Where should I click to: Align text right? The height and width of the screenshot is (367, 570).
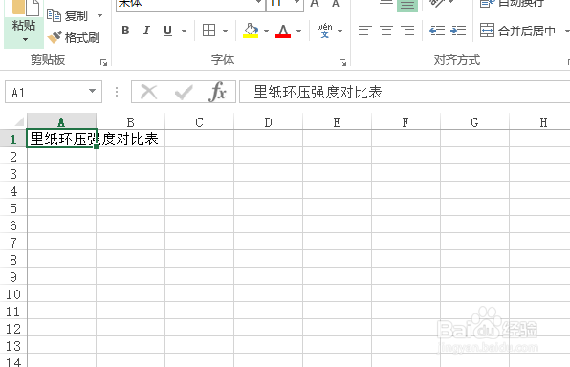(407, 31)
